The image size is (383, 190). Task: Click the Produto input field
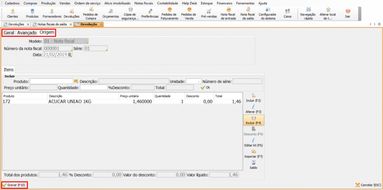pyautogui.click(x=52, y=81)
